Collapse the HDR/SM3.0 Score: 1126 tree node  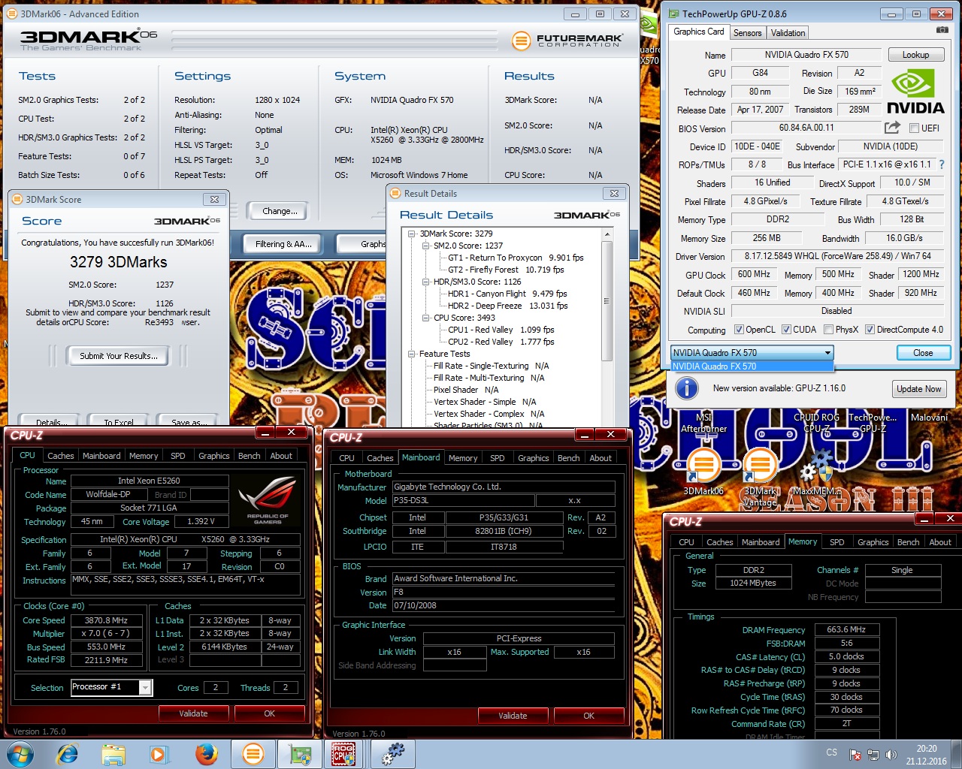(426, 282)
